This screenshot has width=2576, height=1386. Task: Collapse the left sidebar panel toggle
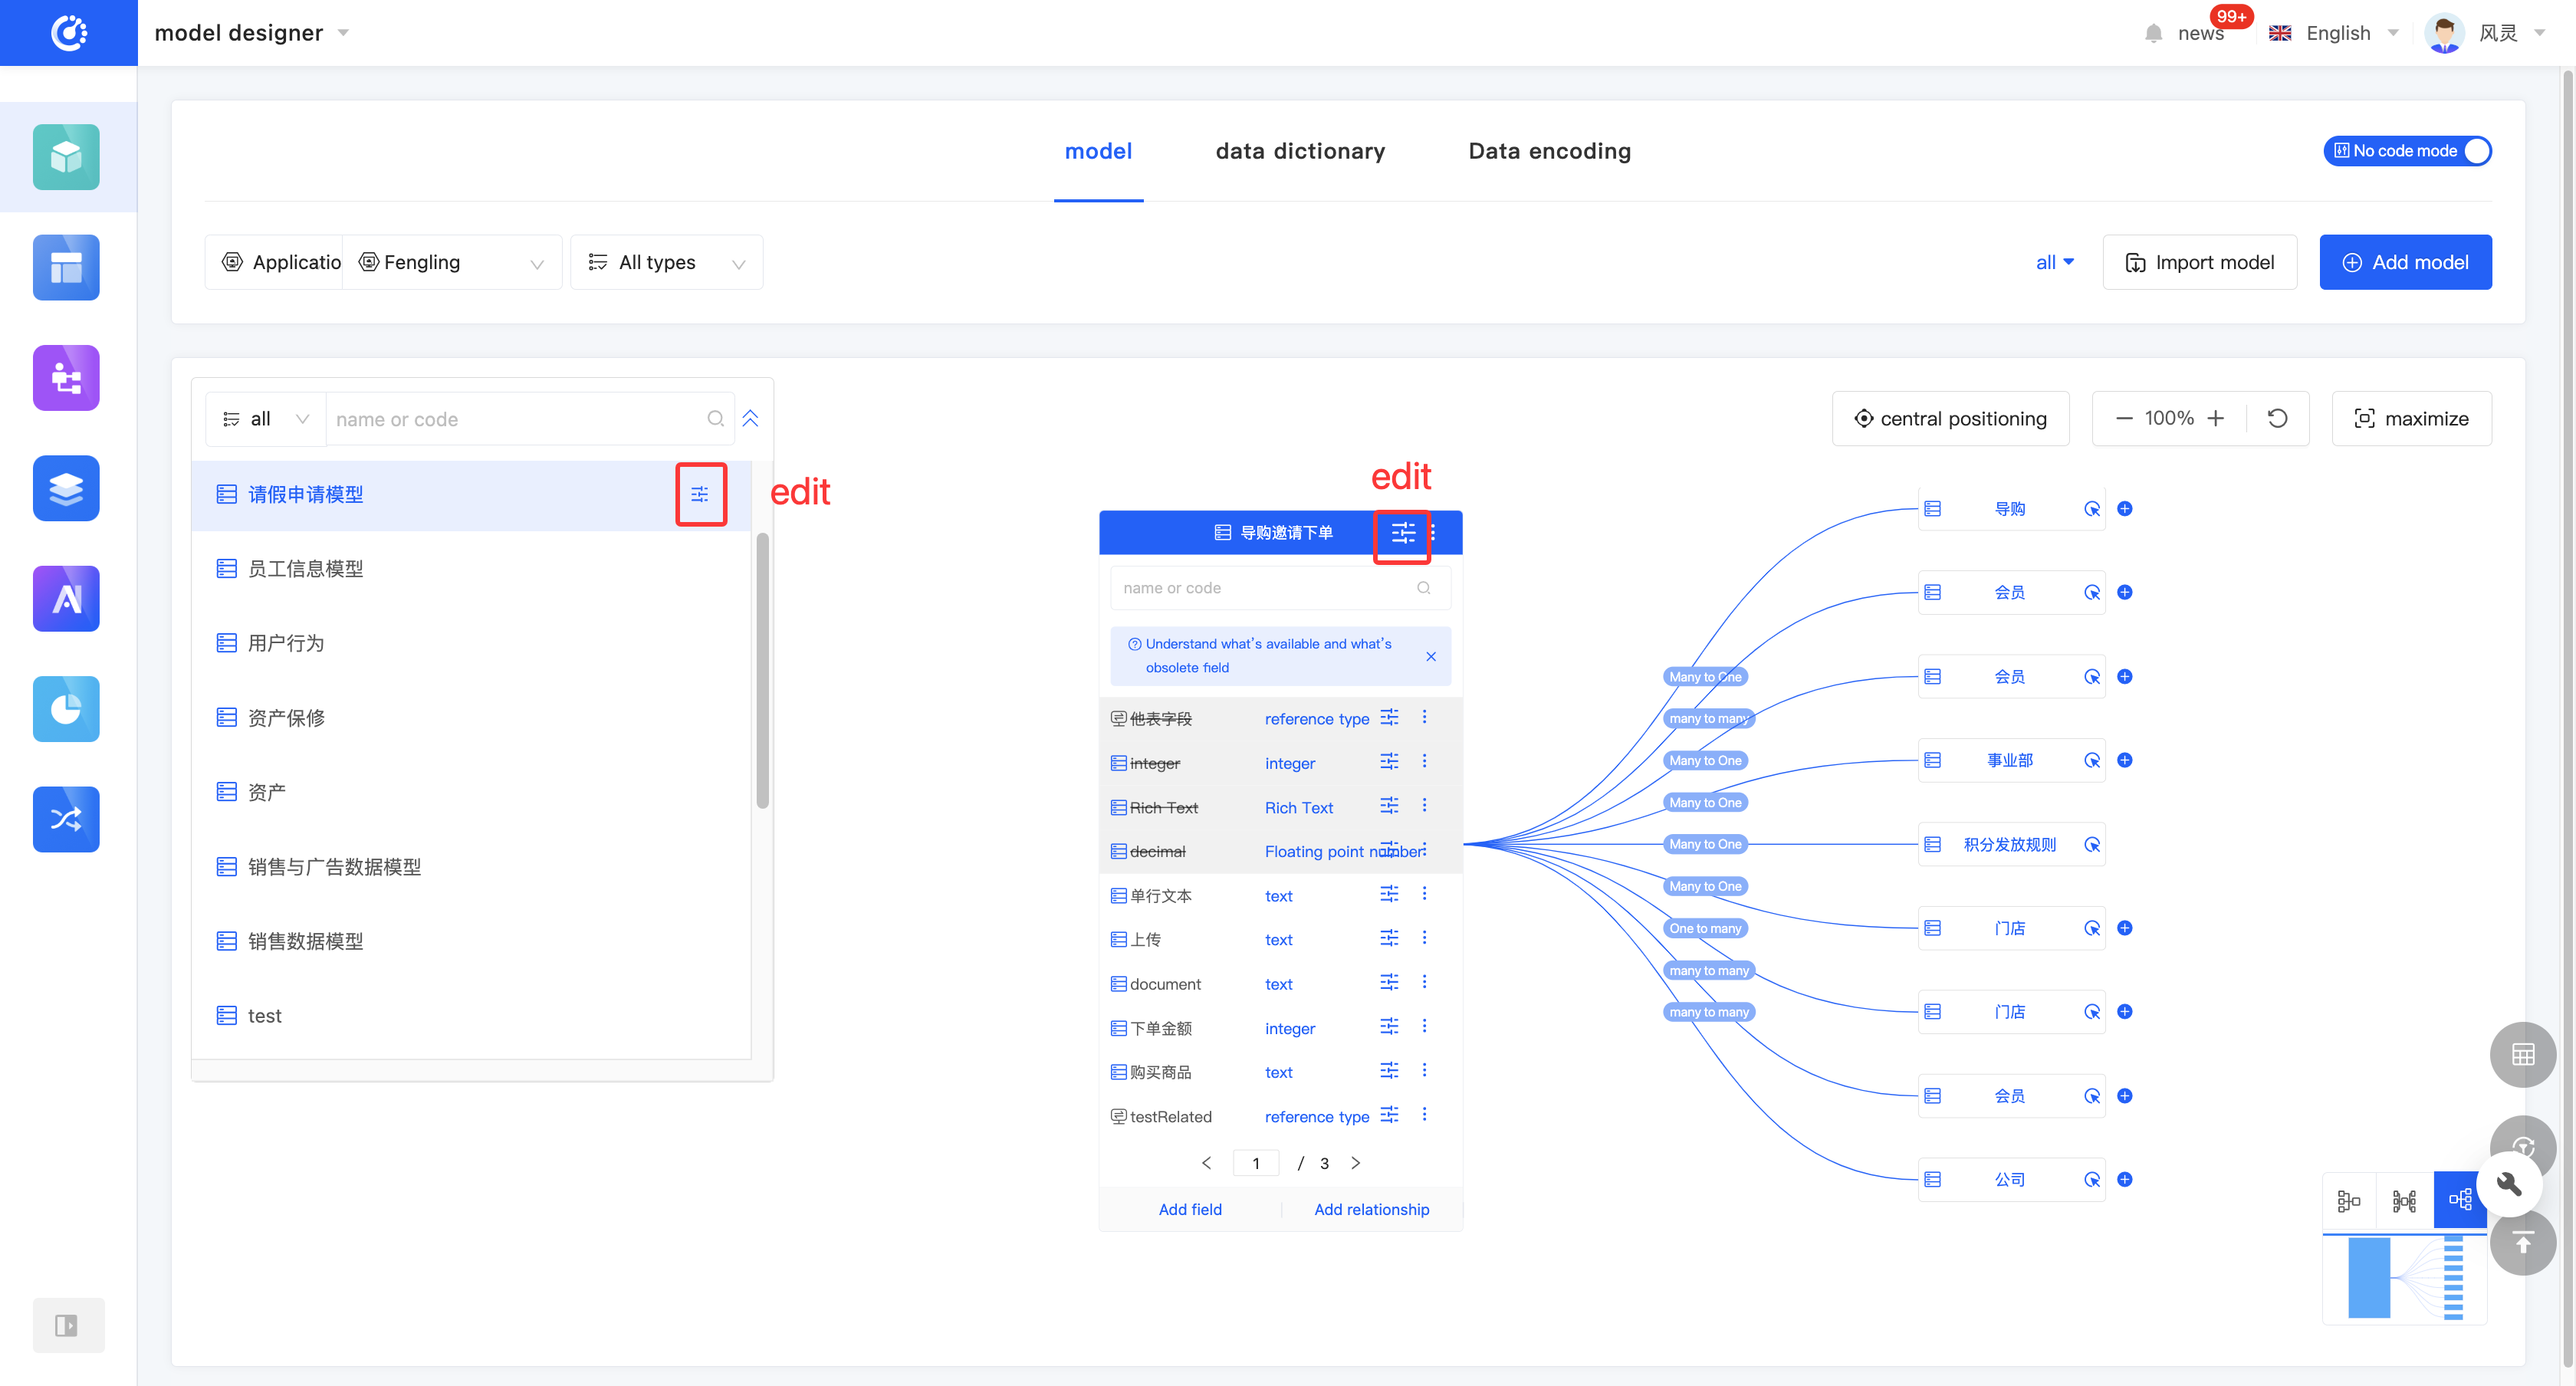[x=67, y=1325]
